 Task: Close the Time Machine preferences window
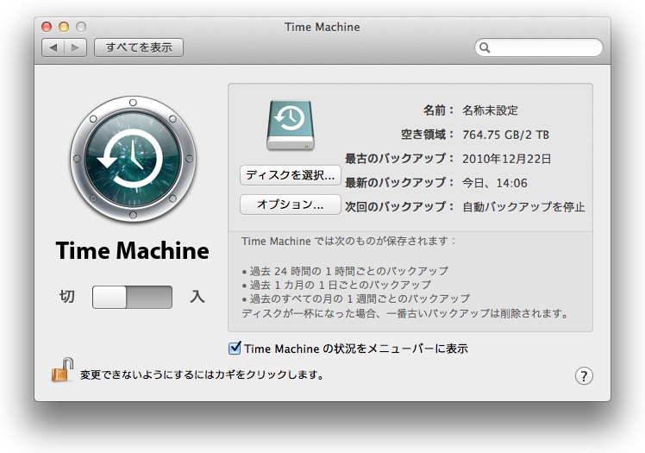tap(47, 28)
